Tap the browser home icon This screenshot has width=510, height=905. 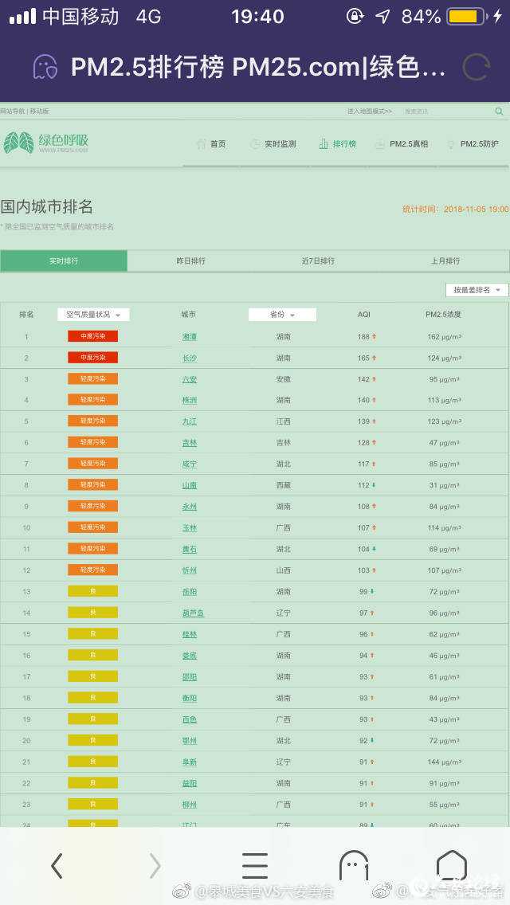[452, 865]
